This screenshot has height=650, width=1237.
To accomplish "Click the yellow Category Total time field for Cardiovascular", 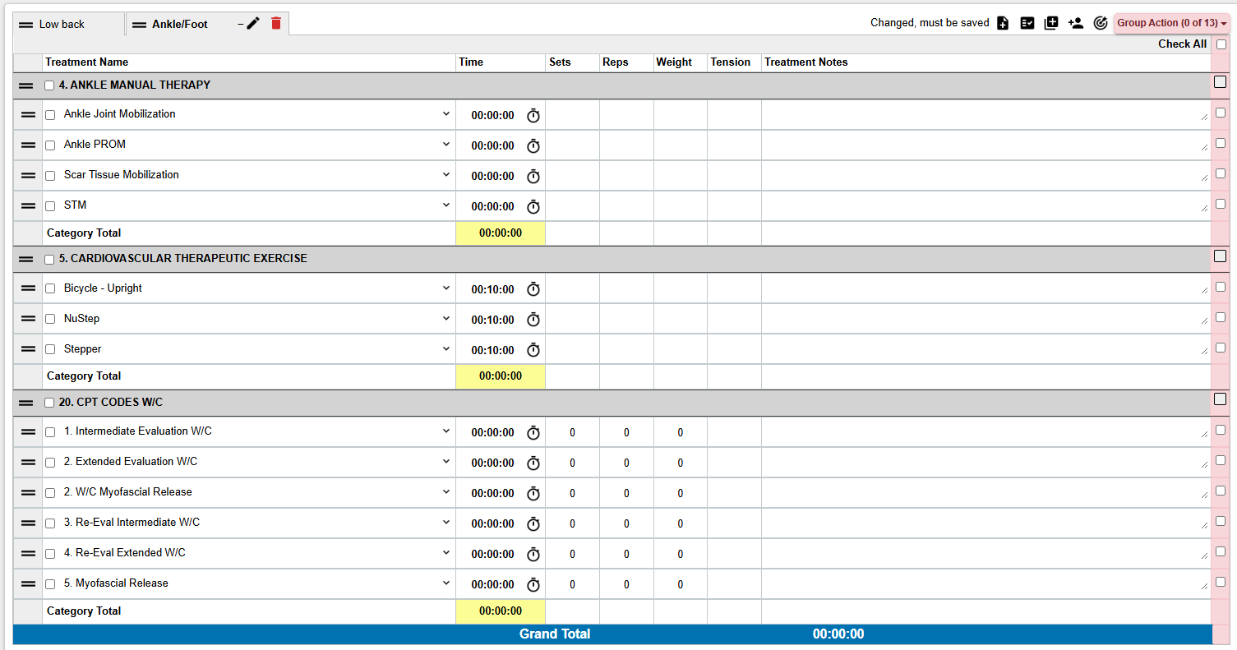I will point(501,376).
